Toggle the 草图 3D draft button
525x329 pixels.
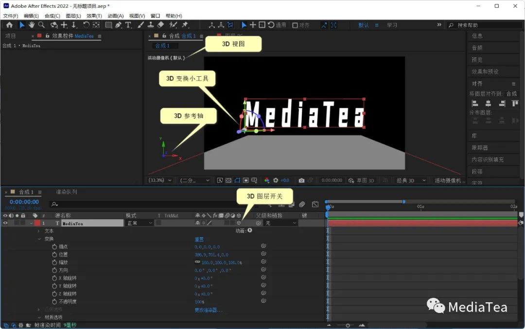pos(361,180)
